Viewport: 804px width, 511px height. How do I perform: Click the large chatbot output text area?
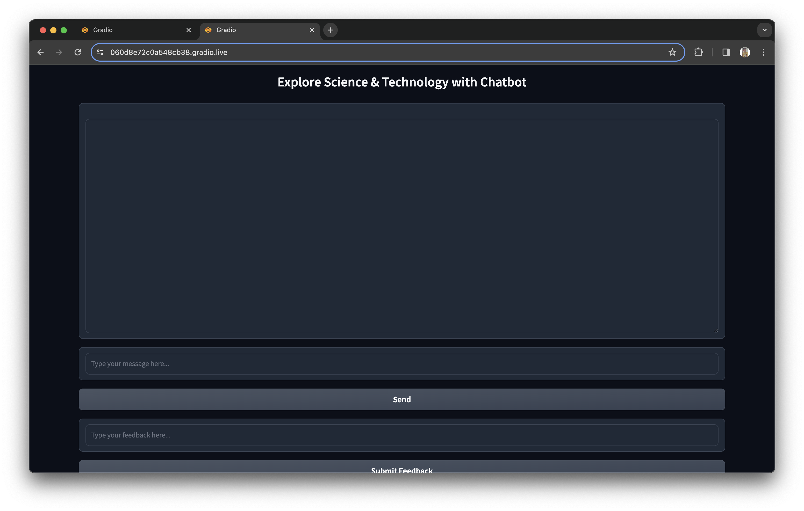click(402, 226)
